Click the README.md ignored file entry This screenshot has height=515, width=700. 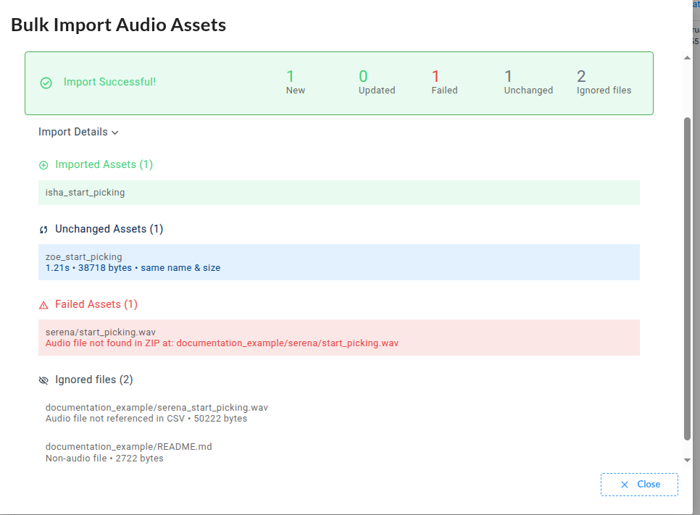(x=128, y=452)
